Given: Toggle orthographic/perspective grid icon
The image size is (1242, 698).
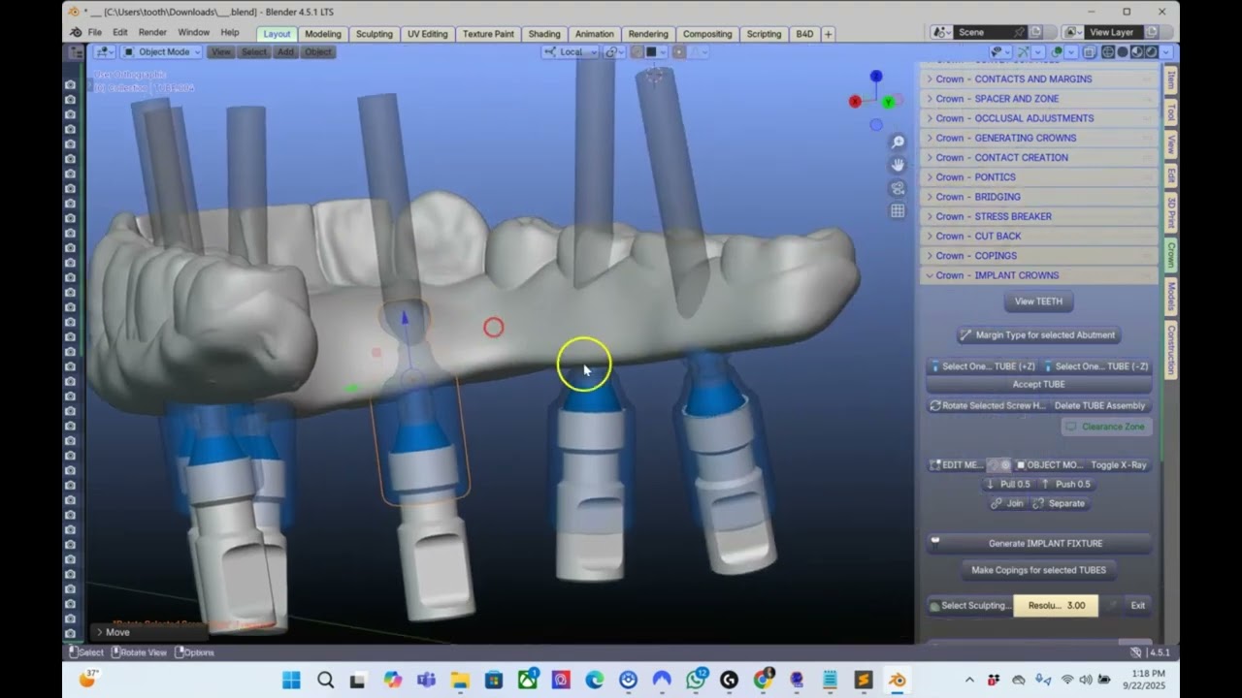Looking at the screenshot, I should tap(898, 211).
